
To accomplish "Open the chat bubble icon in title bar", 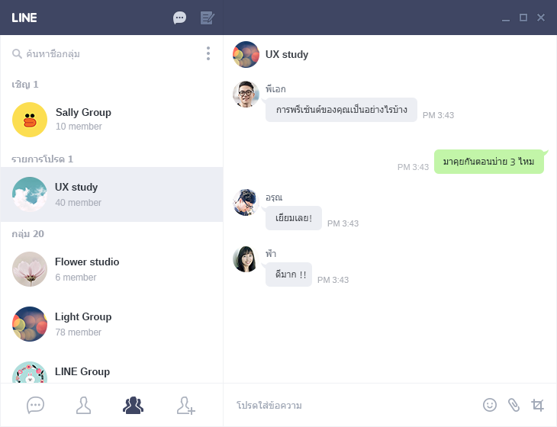I will coord(180,18).
